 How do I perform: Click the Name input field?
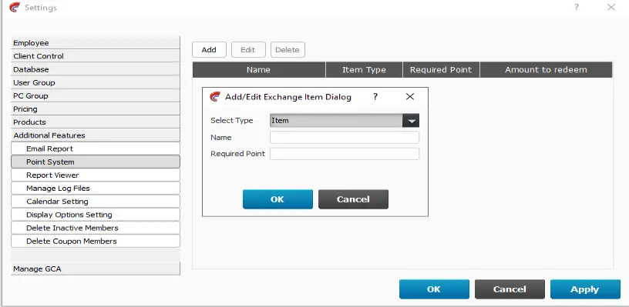click(345, 137)
